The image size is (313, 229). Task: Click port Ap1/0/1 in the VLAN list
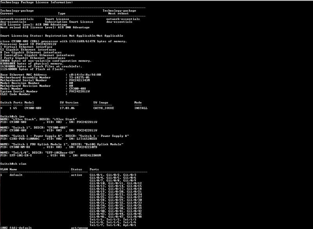130,225
